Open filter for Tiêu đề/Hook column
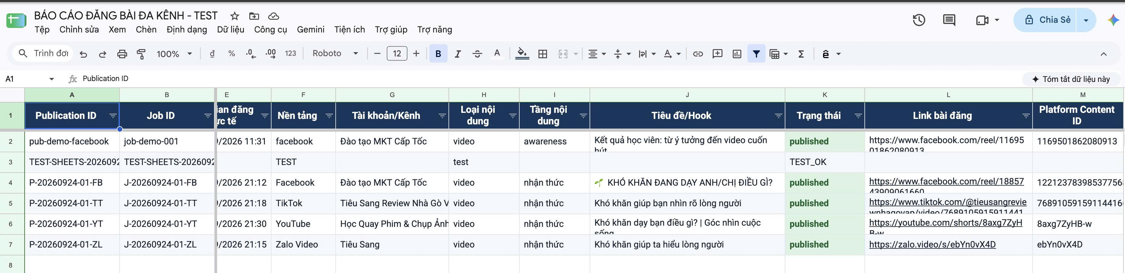The height and width of the screenshot is (273, 1125). [778, 116]
